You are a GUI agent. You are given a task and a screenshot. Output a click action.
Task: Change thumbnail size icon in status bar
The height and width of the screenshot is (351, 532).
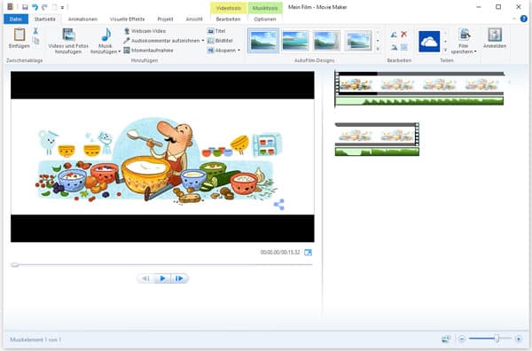(446, 339)
